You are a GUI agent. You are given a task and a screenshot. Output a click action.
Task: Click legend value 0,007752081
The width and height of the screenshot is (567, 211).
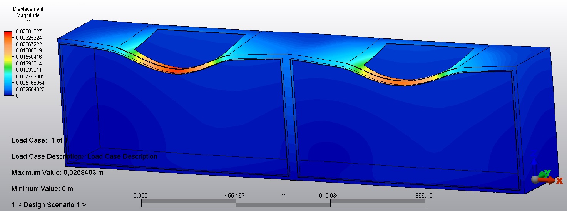point(30,76)
